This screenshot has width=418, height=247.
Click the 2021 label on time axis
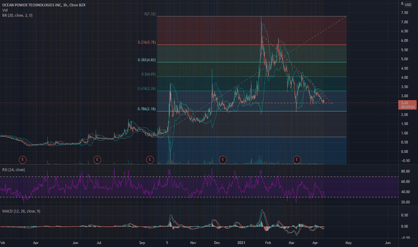click(241, 243)
